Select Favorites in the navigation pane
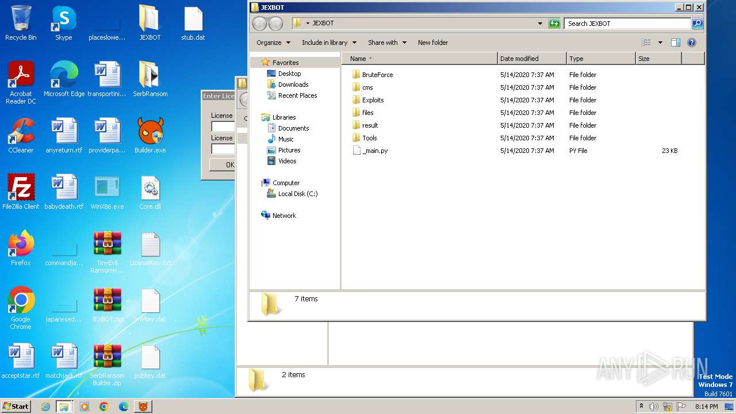This screenshot has height=414, width=736. (x=285, y=63)
